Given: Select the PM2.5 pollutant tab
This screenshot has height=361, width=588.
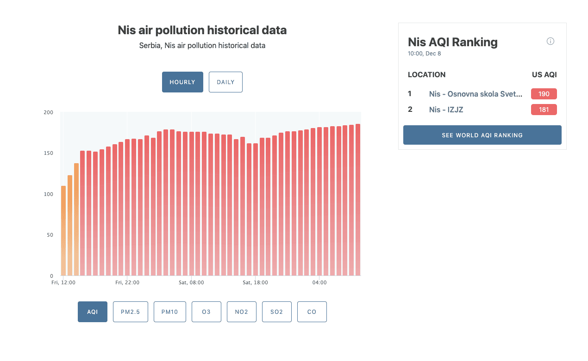Looking at the screenshot, I should tap(130, 312).
